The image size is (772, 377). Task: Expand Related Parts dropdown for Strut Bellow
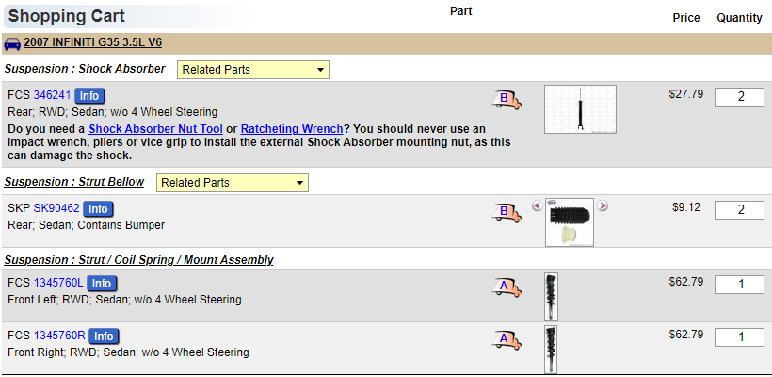pos(233,183)
